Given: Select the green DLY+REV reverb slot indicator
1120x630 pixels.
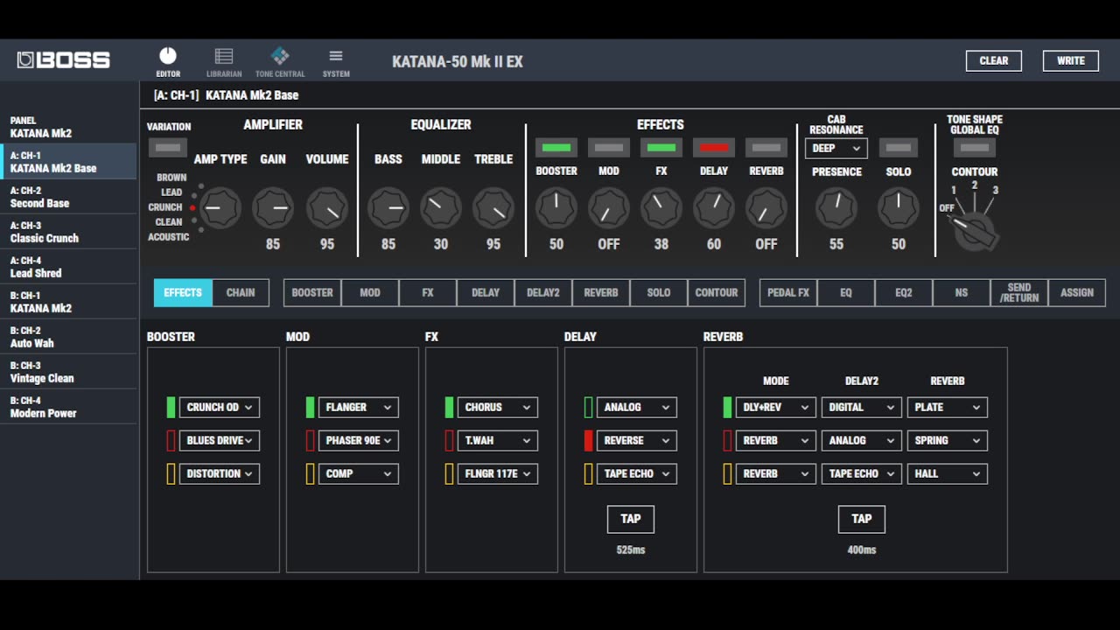Looking at the screenshot, I should 728,407.
